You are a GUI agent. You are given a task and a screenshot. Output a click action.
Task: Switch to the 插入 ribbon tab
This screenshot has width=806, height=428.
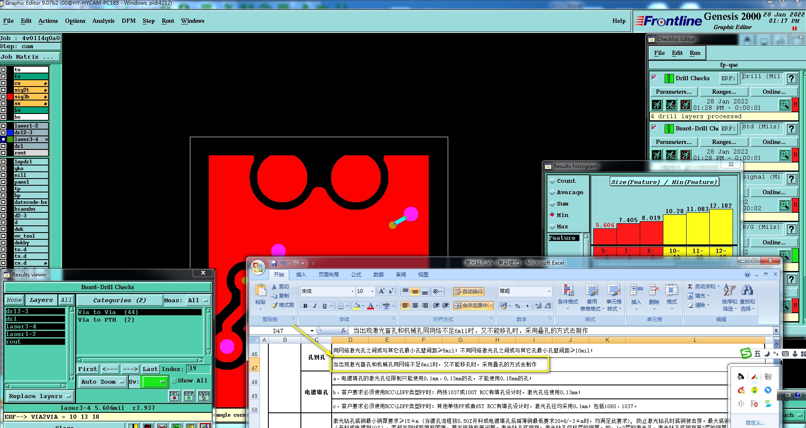[x=301, y=274]
